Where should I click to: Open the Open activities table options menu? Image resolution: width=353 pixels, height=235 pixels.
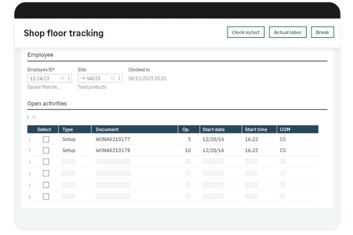coord(28,117)
